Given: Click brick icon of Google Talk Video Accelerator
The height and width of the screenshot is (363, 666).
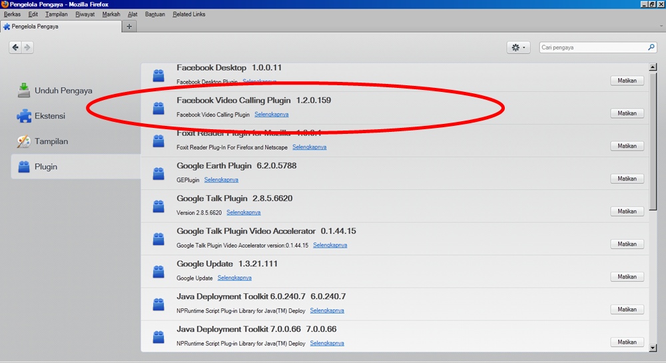Looking at the screenshot, I should point(159,239).
